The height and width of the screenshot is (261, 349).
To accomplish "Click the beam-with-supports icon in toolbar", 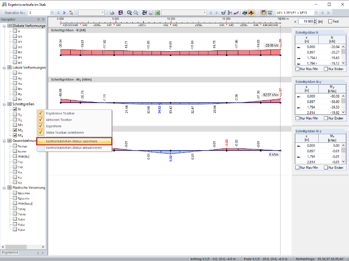I will pyautogui.click(x=224, y=13).
